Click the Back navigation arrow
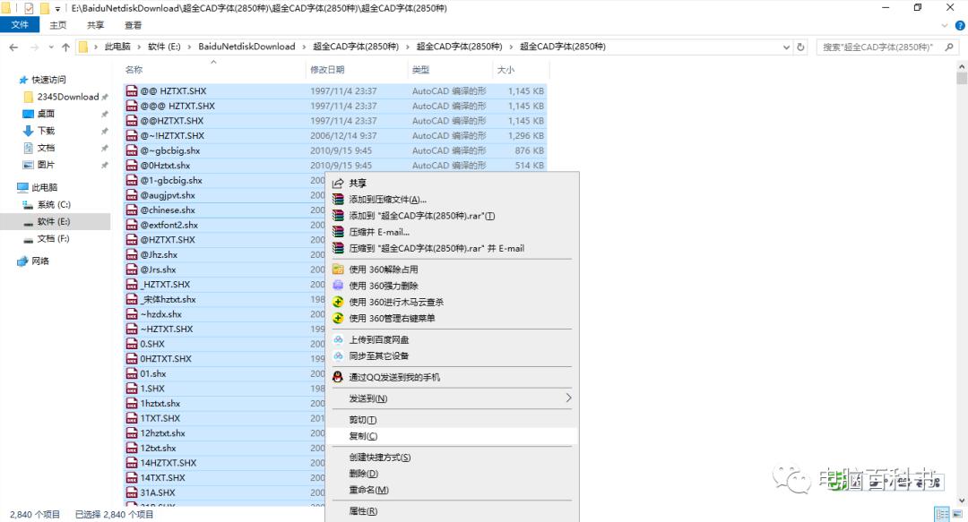Image resolution: width=968 pixels, height=522 pixels. [13, 46]
